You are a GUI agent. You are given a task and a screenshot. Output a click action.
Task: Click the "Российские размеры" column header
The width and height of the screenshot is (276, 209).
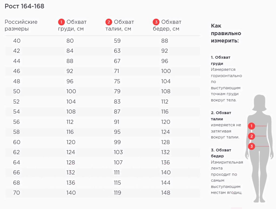[21, 25]
